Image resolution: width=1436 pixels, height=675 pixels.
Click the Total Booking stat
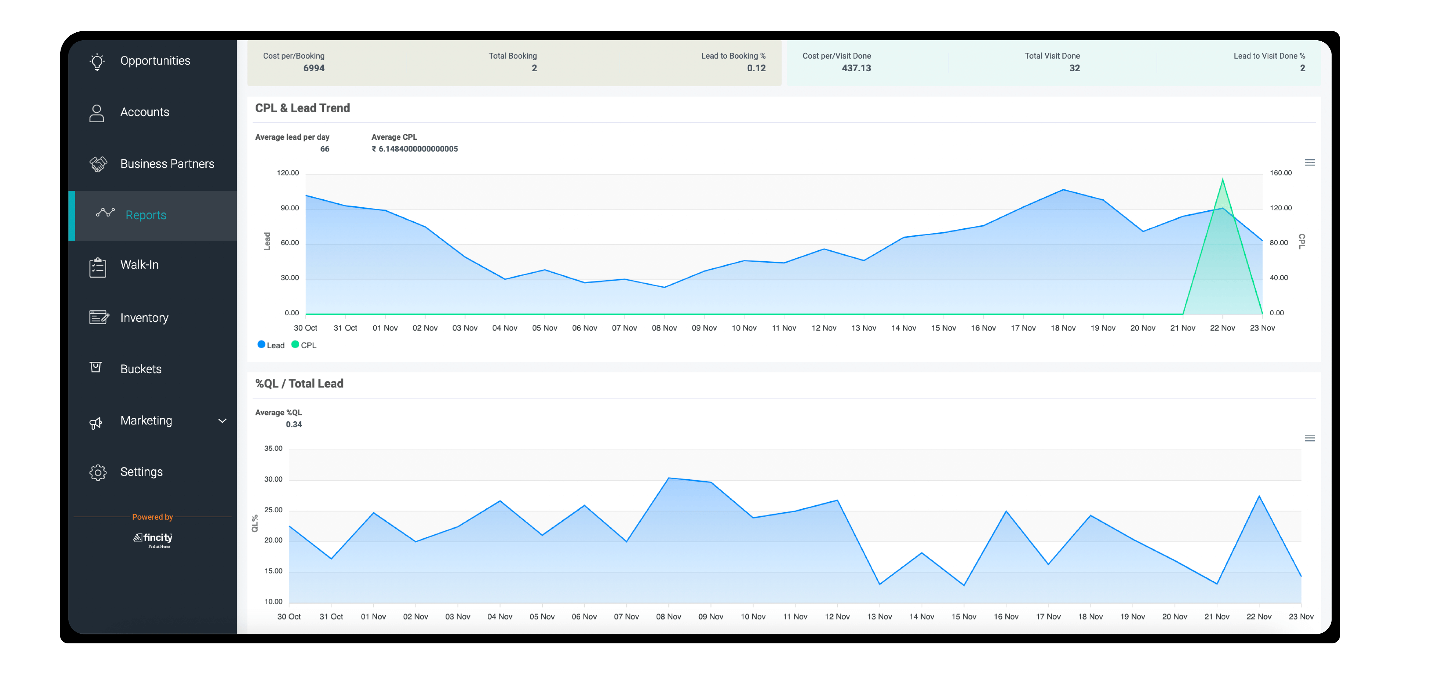[x=513, y=62]
